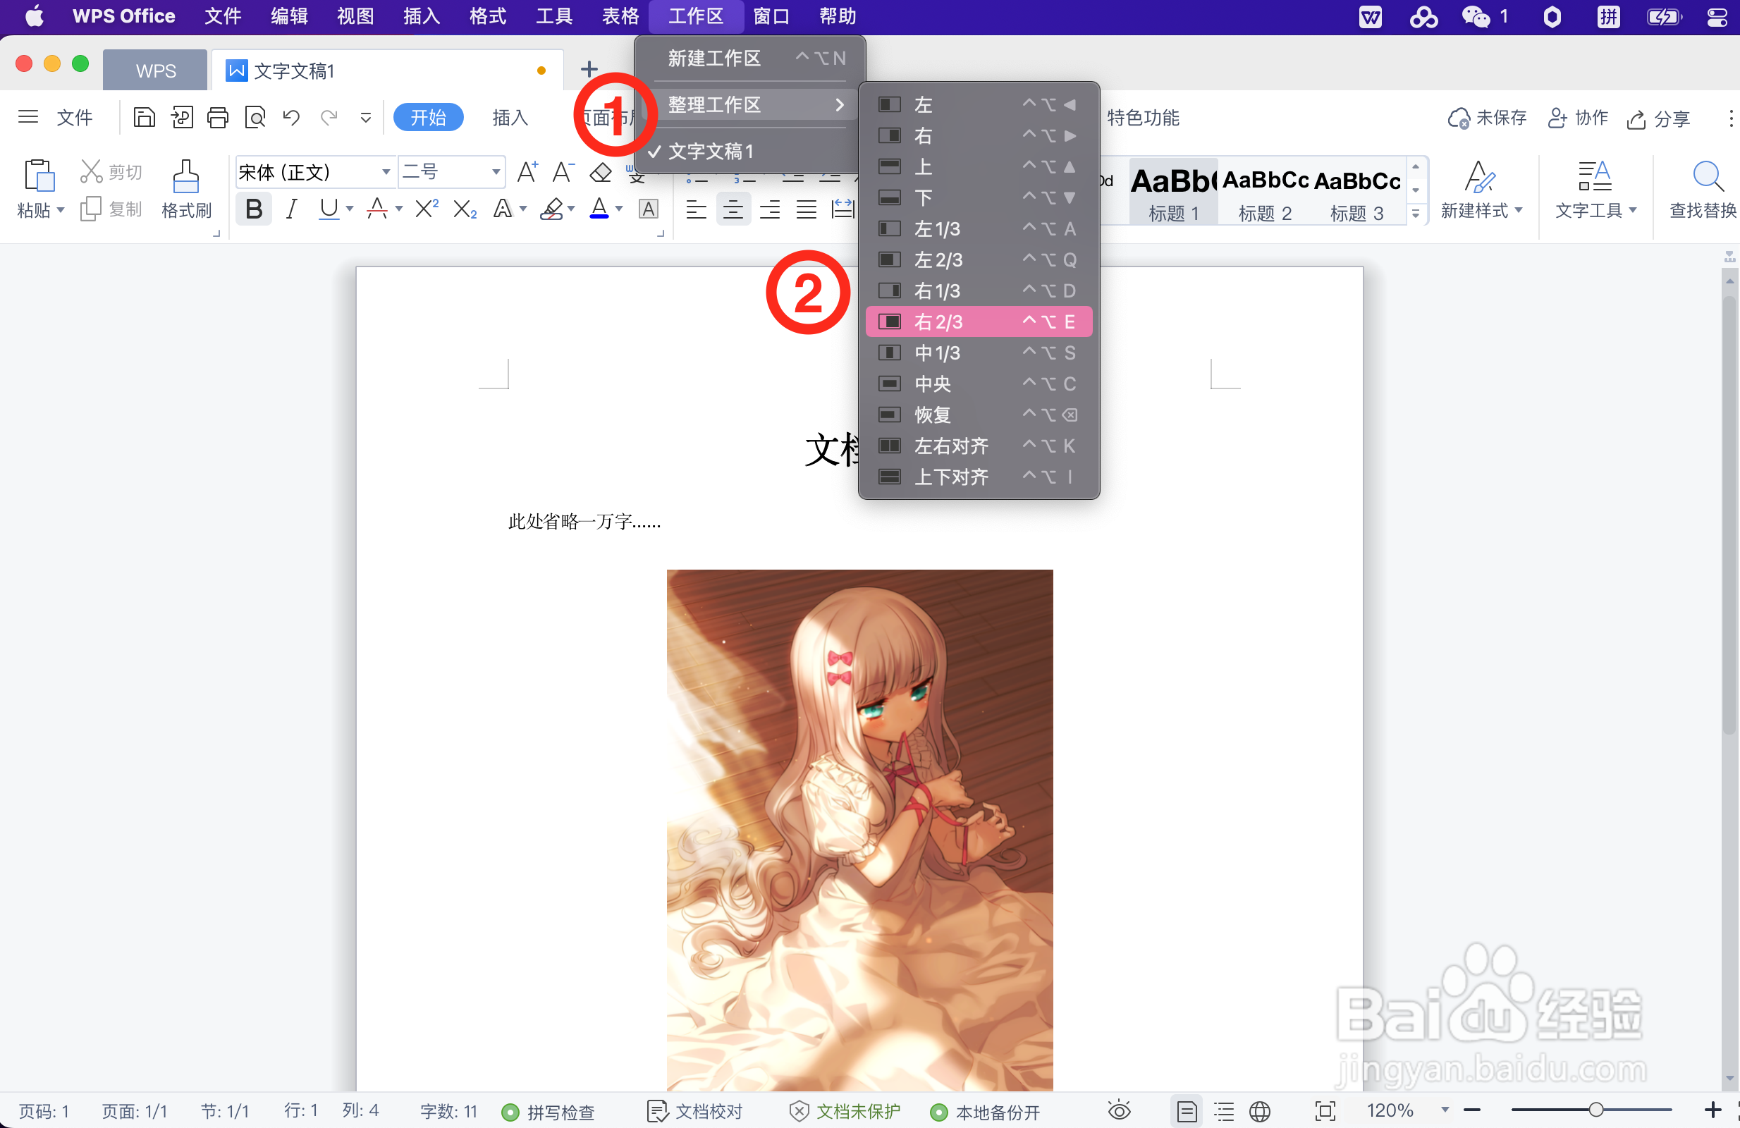1740x1128 pixels.
Task: Redo the last action
Action: (x=329, y=117)
